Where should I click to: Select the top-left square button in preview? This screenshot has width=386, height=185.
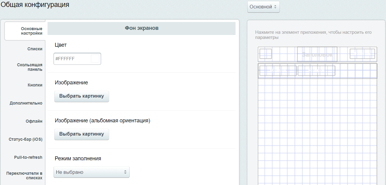point(266,54)
